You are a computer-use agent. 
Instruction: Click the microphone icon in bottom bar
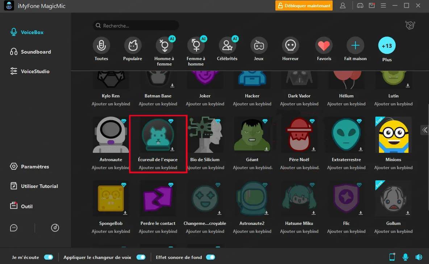405,257
